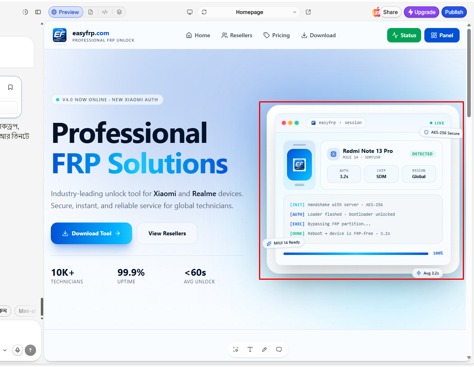The width and height of the screenshot is (474, 367).
Task: Click the phone mockup EF icon
Action: [299, 165]
